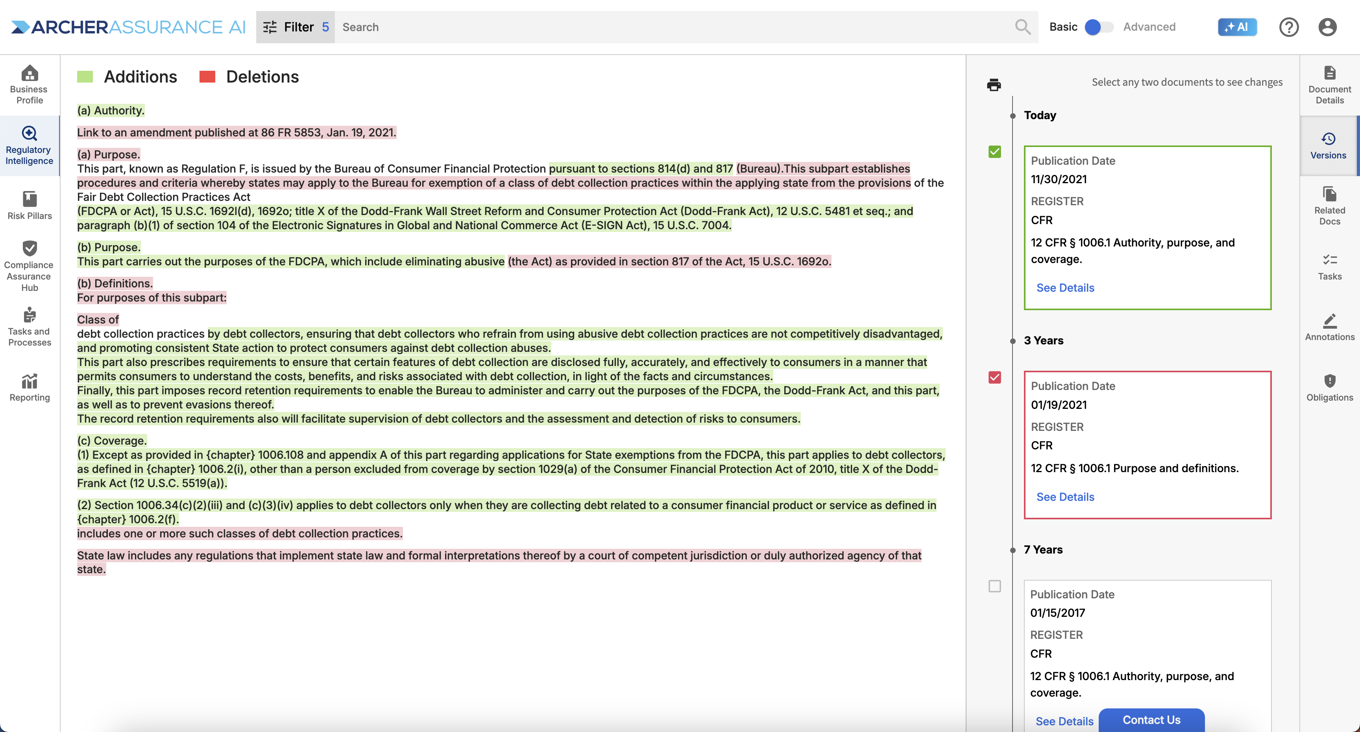Screen dimensions: 1360x732
Task: Click into the Search input field
Action: point(671,27)
